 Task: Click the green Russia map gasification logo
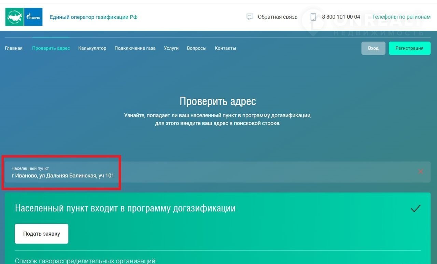[14, 17]
